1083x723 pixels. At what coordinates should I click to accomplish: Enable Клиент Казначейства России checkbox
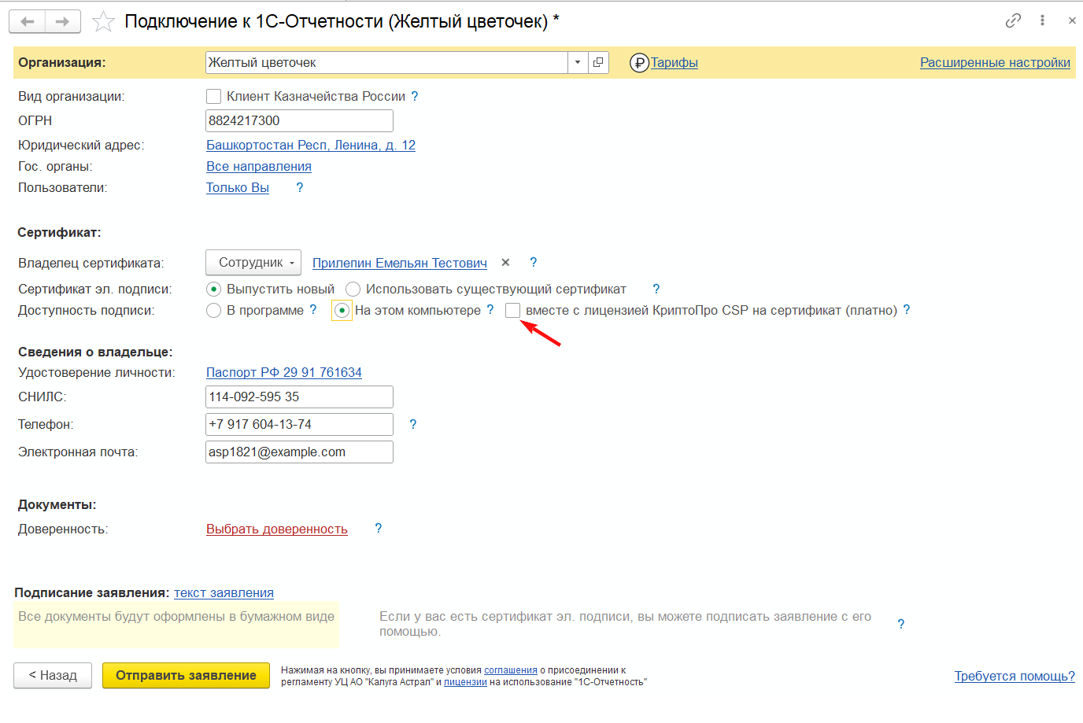[213, 97]
